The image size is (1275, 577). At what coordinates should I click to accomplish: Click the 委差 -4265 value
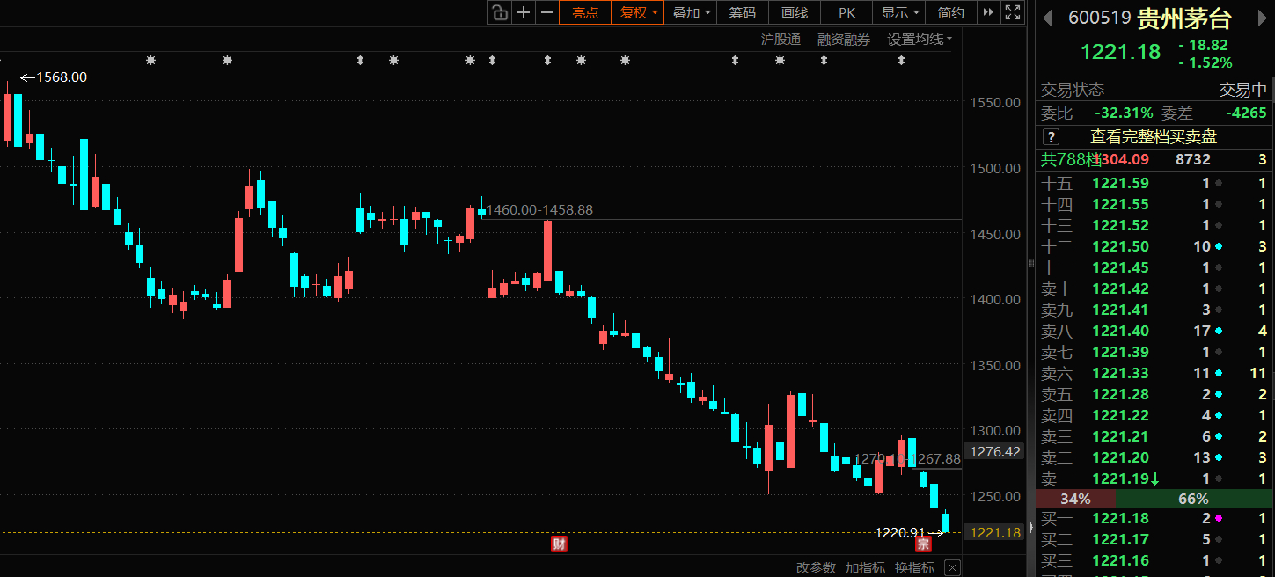tap(1246, 113)
